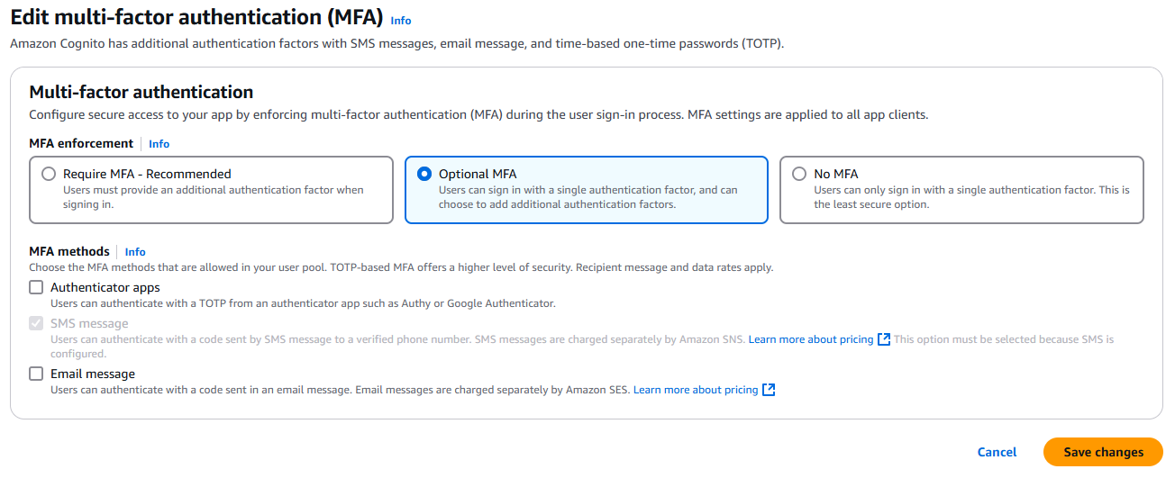The image size is (1175, 478).
Task: Enable the Authenticator apps checkbox
Action: tap(36, 288)
